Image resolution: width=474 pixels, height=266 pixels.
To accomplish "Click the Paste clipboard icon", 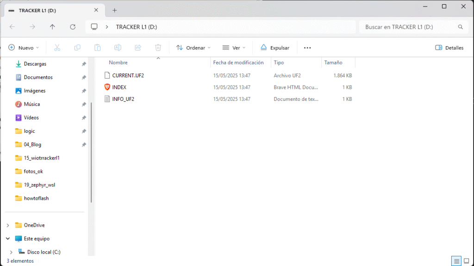I will [98, 48].
